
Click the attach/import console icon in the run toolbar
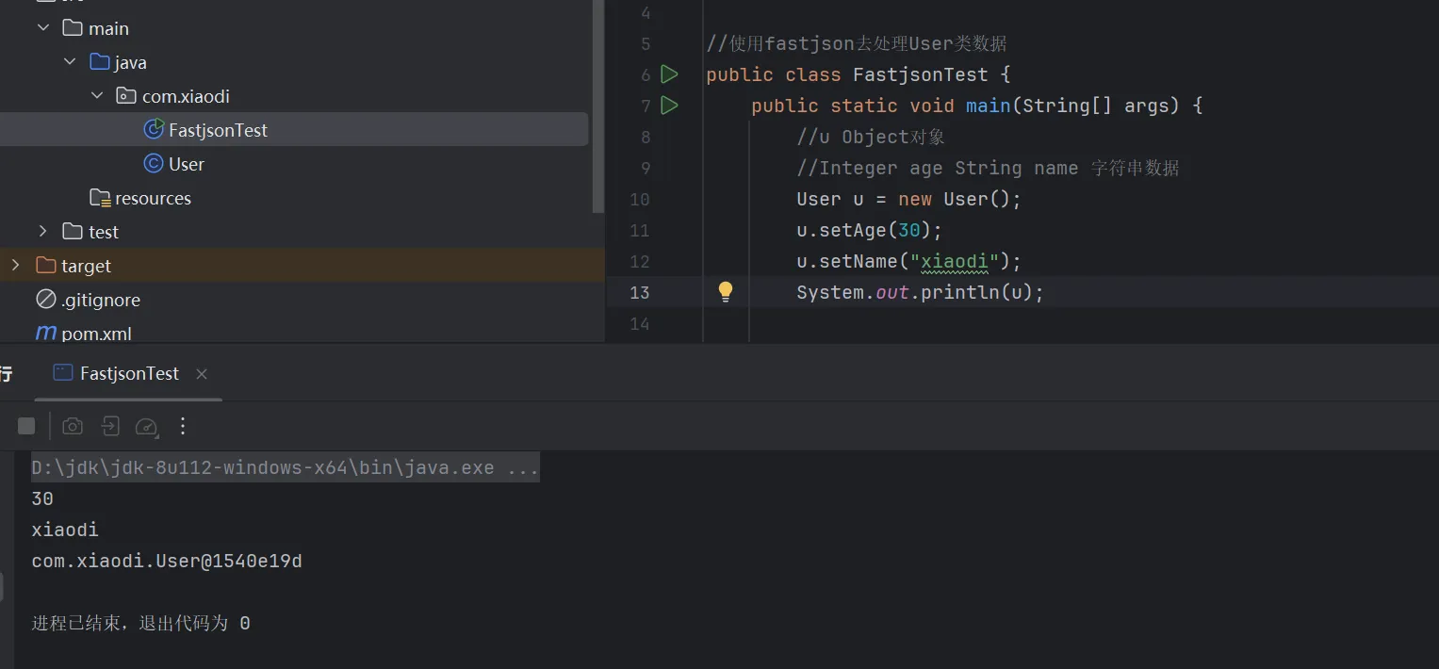[x=110, y=426]
